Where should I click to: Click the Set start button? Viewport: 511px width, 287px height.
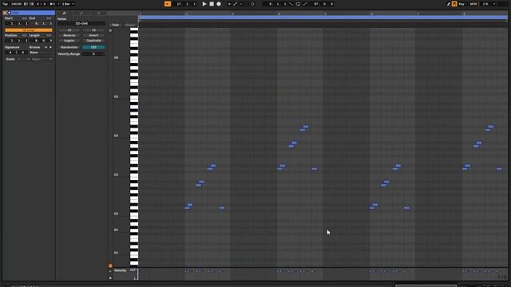[x=24, y=18]
